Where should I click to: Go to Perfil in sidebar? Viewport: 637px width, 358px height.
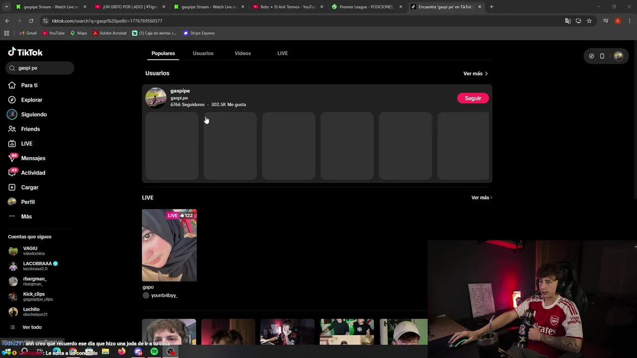tap(22, 202)
